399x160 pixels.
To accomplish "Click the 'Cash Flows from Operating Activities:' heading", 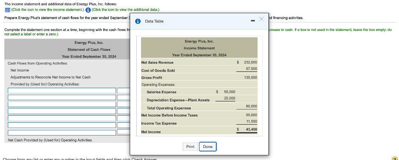I will (x=38, y=63).
